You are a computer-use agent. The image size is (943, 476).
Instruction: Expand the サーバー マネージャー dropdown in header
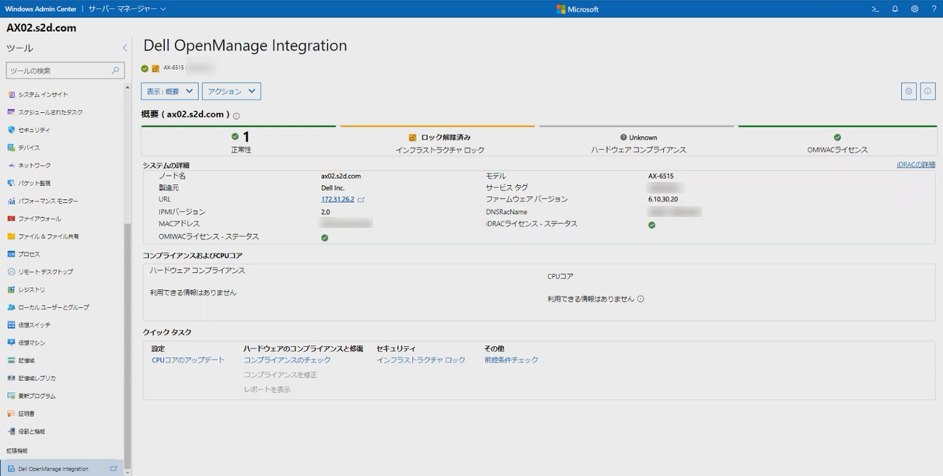(127, 9)
